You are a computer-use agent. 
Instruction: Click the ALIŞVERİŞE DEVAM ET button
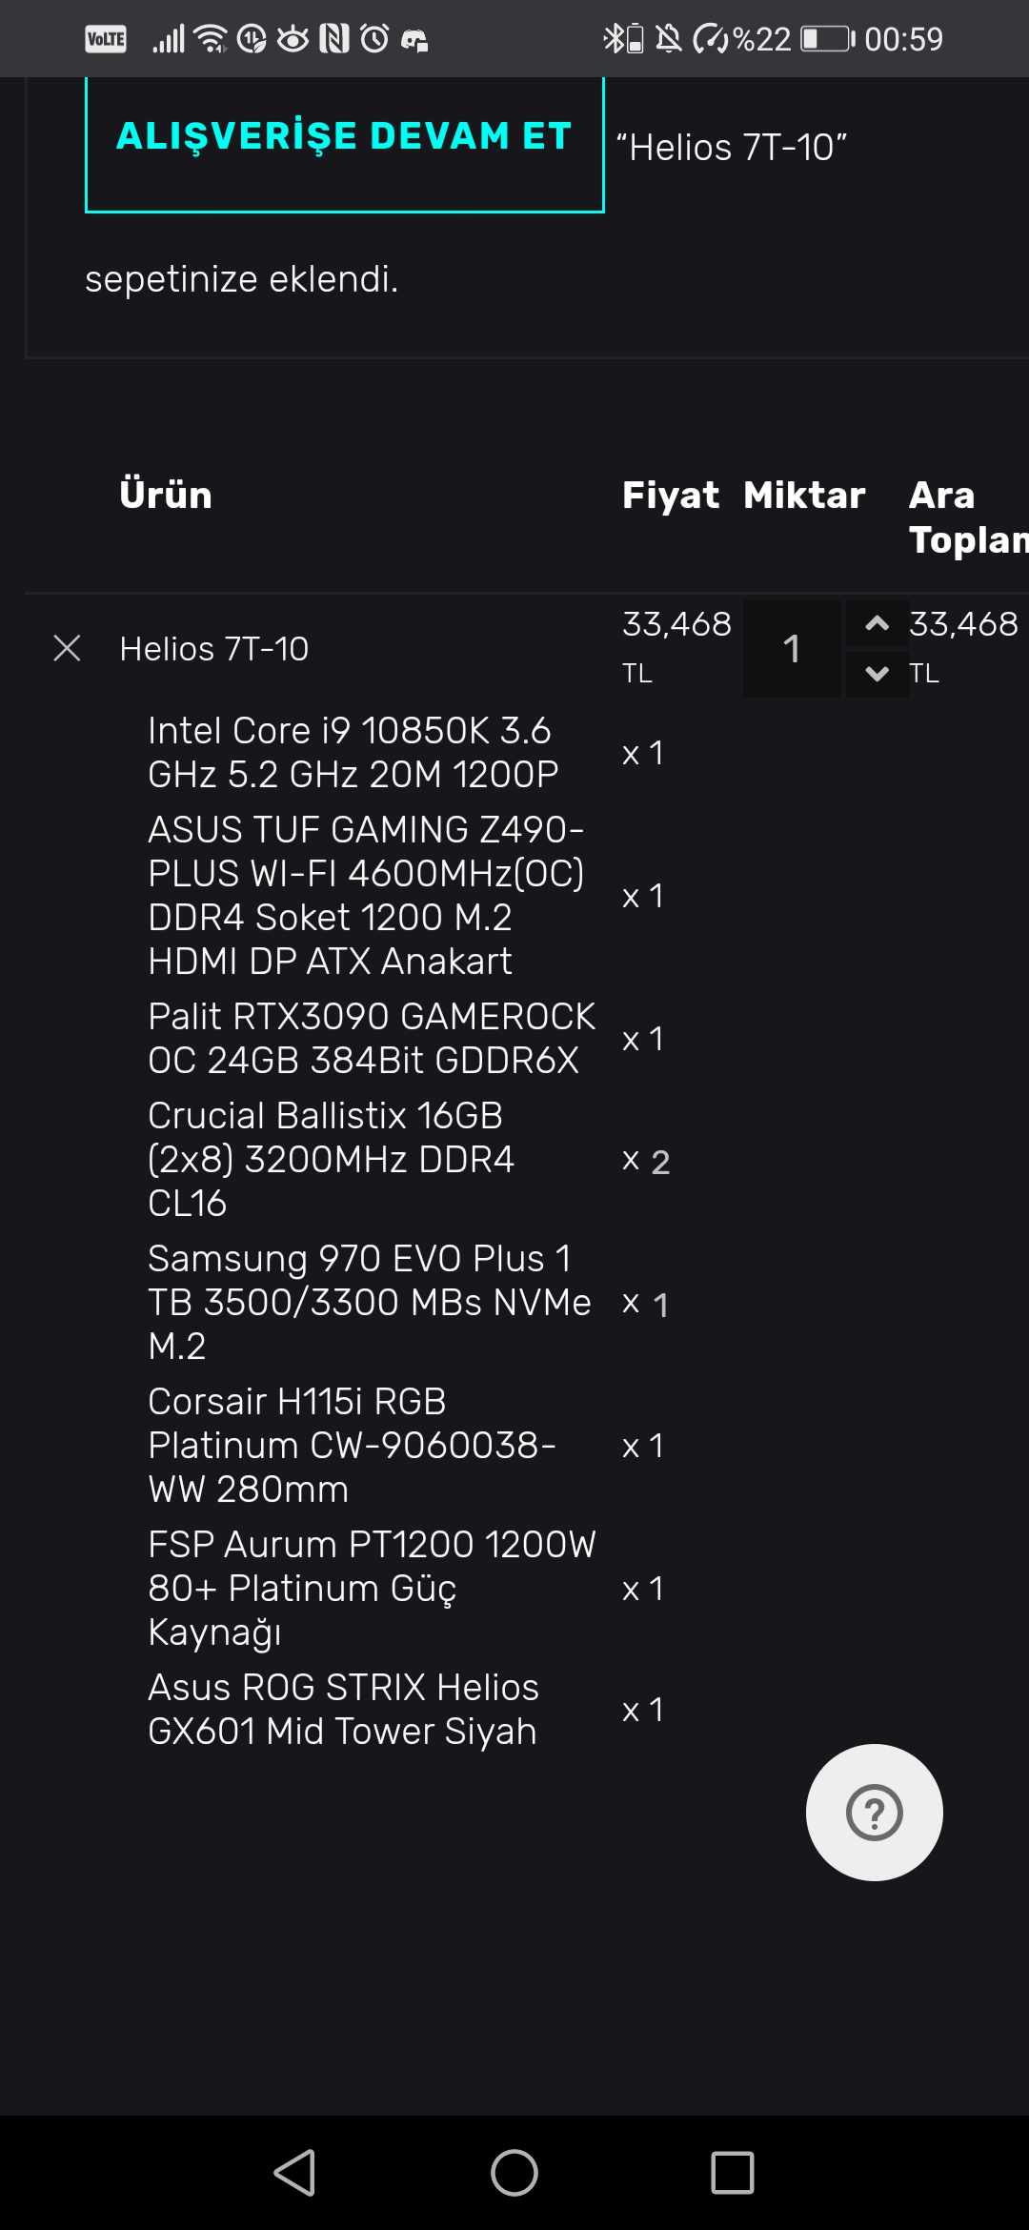[344, 137]
